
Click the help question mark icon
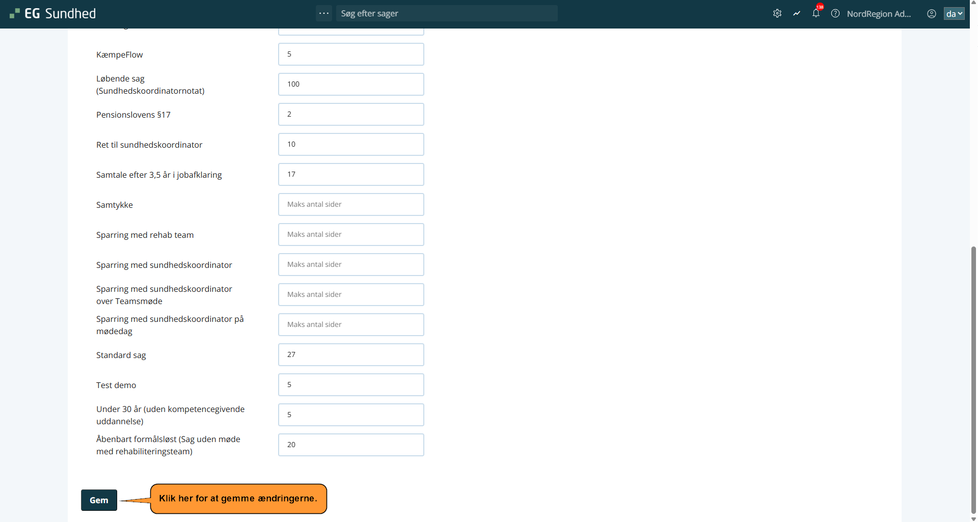[x=835, y=14]
